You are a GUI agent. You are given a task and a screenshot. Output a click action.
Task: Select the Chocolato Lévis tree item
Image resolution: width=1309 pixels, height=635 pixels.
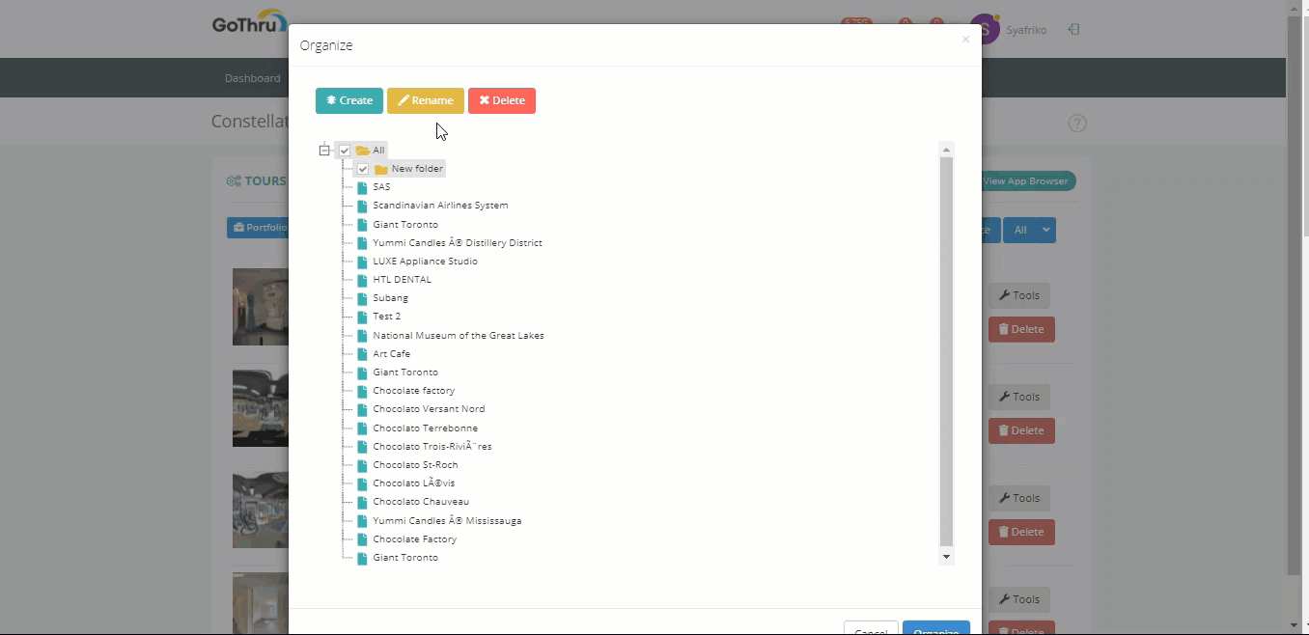coord(414,483)
